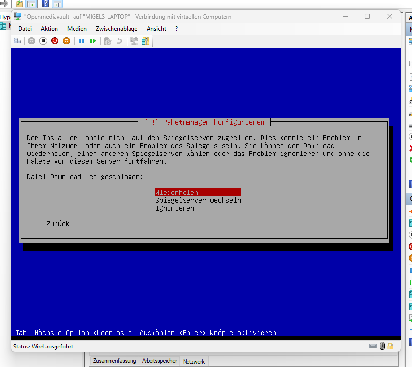Click the orange Save state toolbar icon
Viewport: 412px width, 367px height.
[x=66, y=41]
